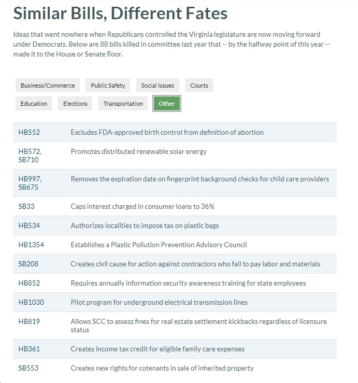Open SB553 cotenants bill

click(28, 368)
